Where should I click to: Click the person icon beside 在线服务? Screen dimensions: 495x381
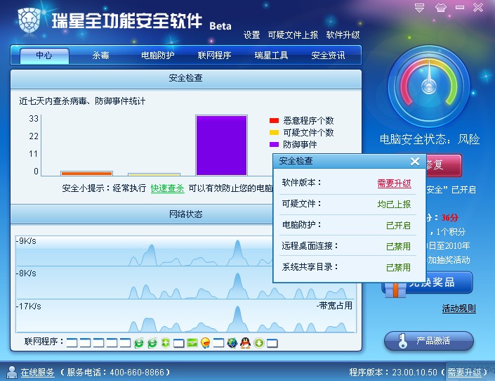tap(12, 372)
